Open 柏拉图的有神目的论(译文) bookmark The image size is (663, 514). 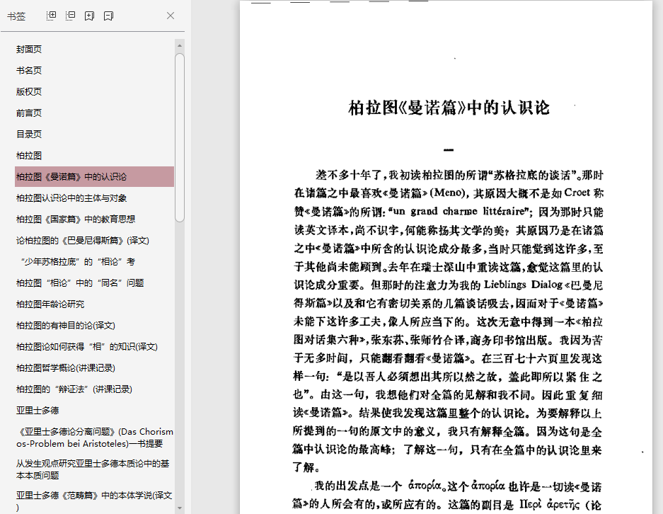[66, 326]
